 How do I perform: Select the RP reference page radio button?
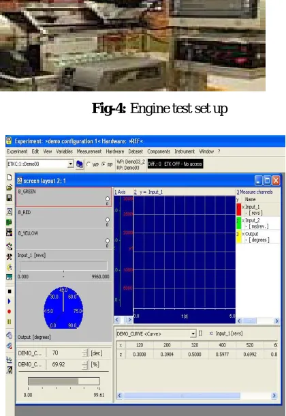(104, 164)
